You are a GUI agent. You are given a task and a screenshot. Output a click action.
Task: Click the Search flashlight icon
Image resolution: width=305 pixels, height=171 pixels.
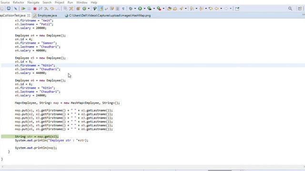[181, 9]
